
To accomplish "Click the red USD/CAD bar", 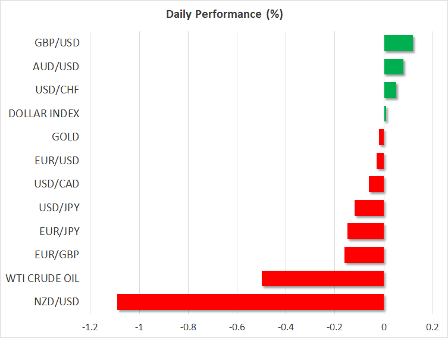I will [x=376, y=184].
